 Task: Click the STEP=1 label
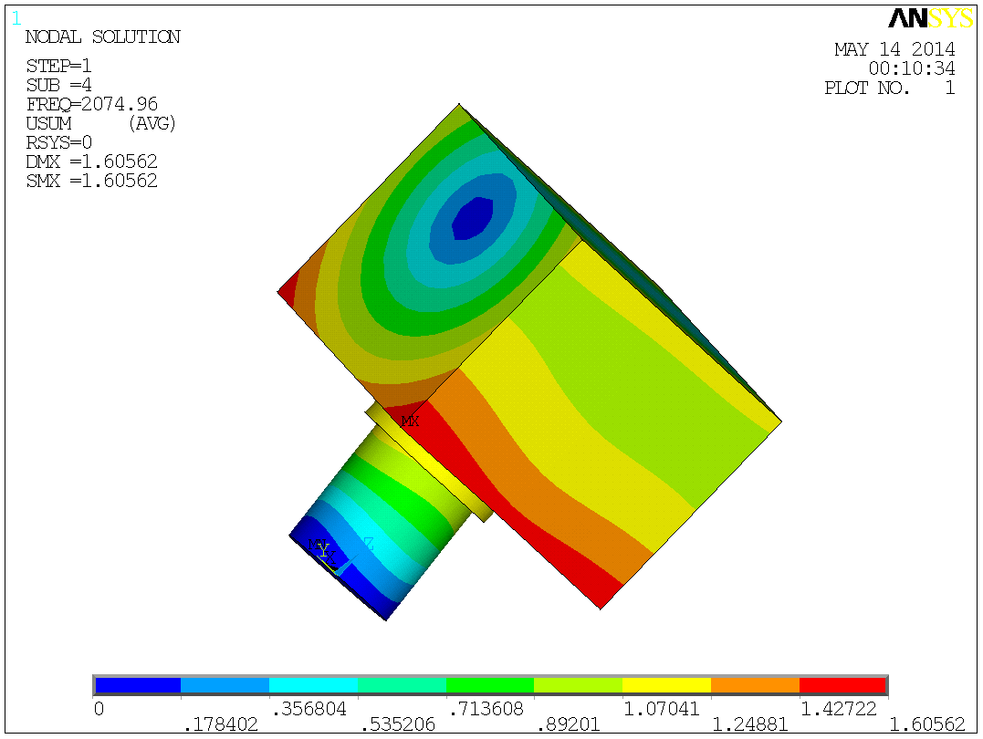click(59, 66)
